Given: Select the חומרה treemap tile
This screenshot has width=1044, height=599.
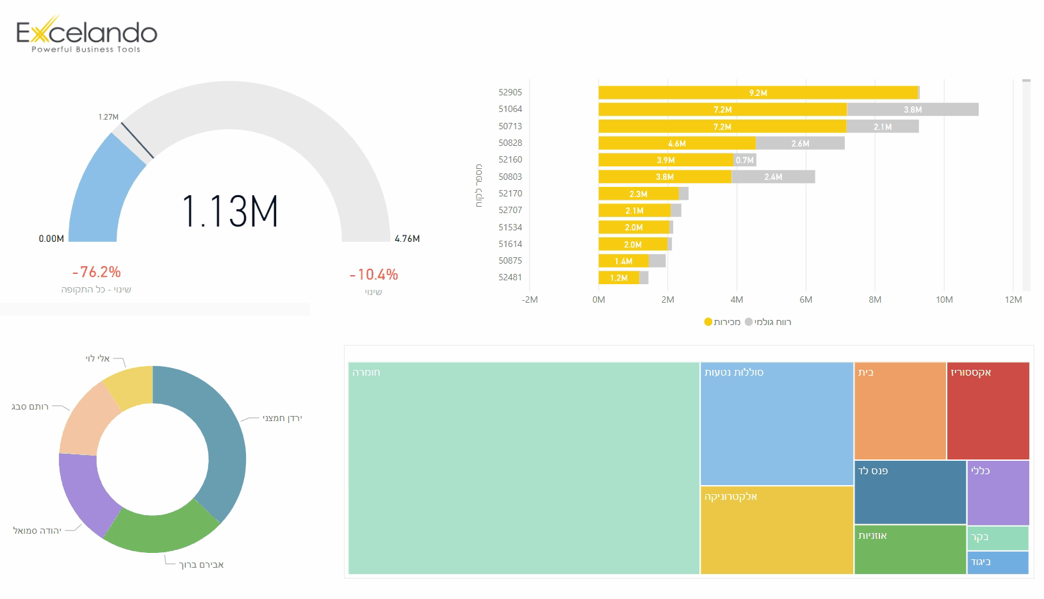Looking at the screenshot, I should pyautogui.click(x=523, y=468).
